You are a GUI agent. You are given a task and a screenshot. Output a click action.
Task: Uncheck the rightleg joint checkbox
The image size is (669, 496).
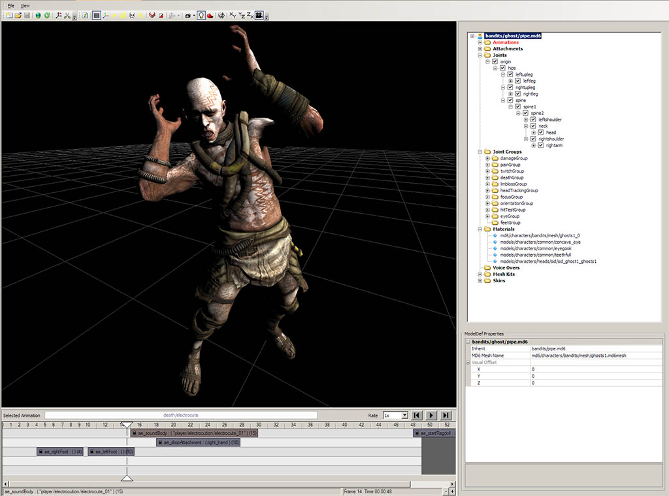pyautogui.click(x=518, y=93)
